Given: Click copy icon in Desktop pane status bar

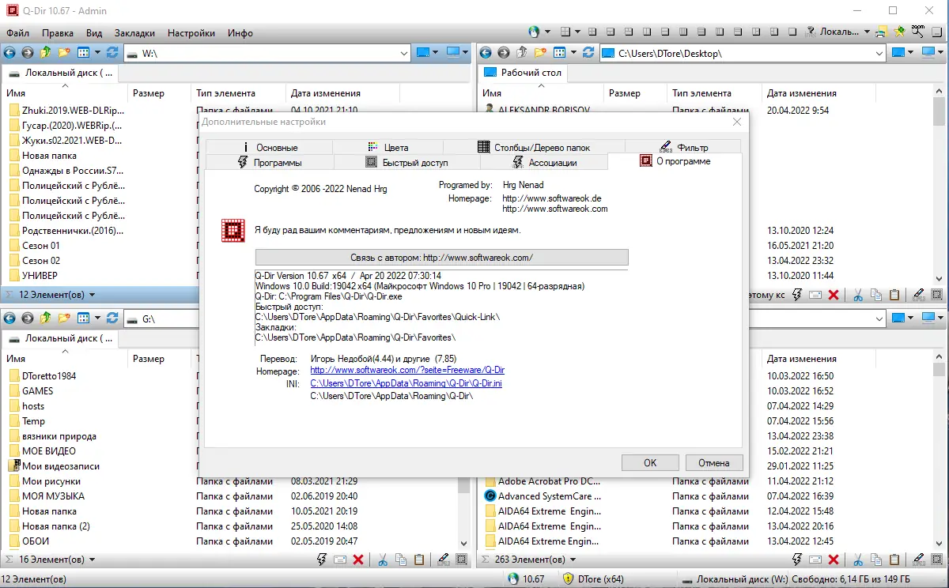Looking at the screenshot, I should 876,295.
